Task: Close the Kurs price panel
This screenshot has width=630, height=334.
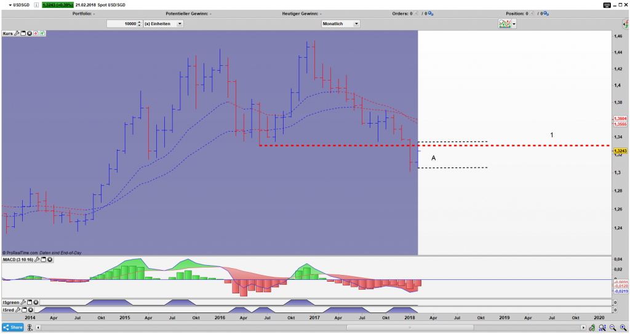Action: point(30,33)
